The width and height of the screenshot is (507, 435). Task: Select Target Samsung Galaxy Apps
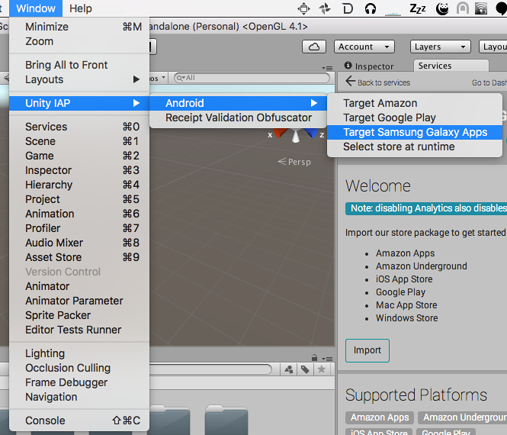(415, 132)
